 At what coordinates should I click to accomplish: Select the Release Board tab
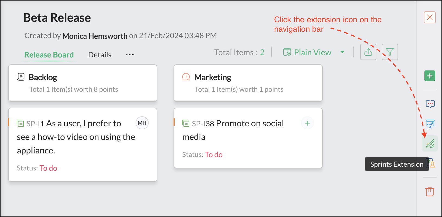pyautogui.click(x=49, y=55)
